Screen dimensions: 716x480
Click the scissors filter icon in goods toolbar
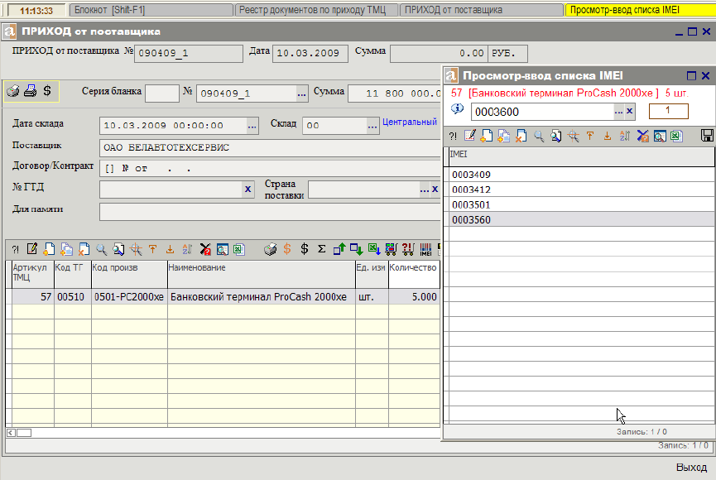tap(205, 249)
